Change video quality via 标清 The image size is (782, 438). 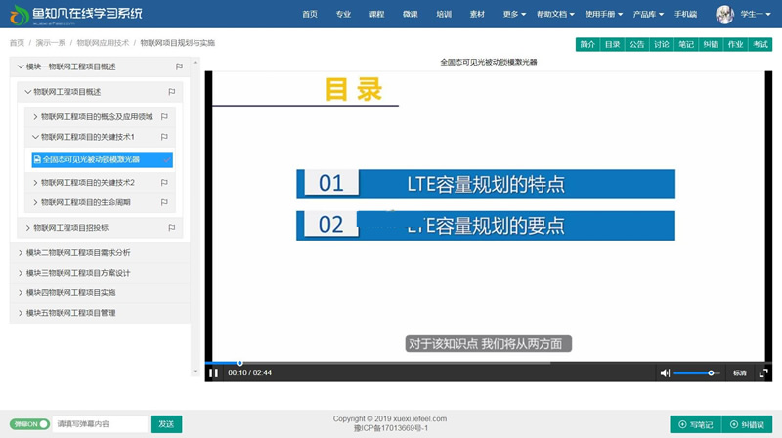pos(740,372)
